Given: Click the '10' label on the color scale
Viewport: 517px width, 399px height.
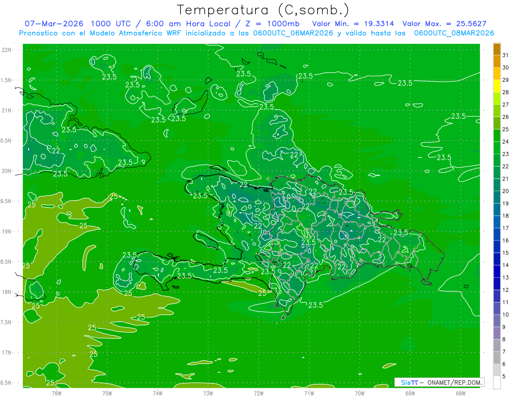Looking at the screenshot, I should coord(506,315).
